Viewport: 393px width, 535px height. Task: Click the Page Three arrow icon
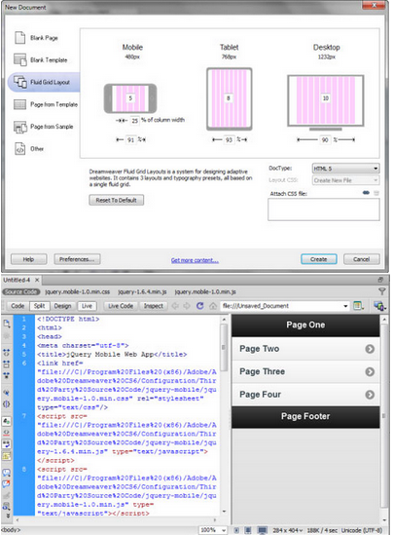point(370,371)
